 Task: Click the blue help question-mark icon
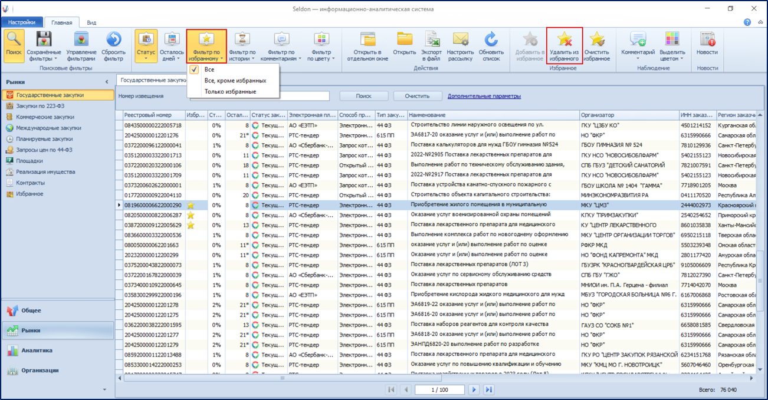click(747, 22)
